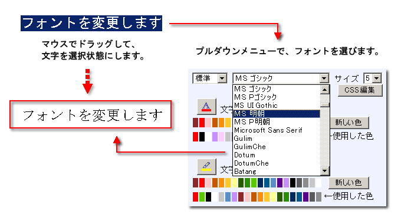Click the font list scroll-down arrow
This screenshot has width=401, height=224.
point(324,170)
